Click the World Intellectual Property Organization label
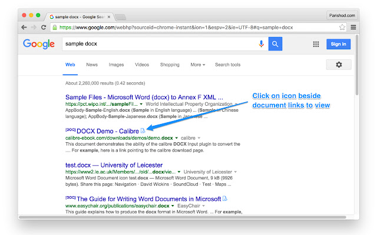Viewport: 377px width, 235px height. tap(189, 104)
